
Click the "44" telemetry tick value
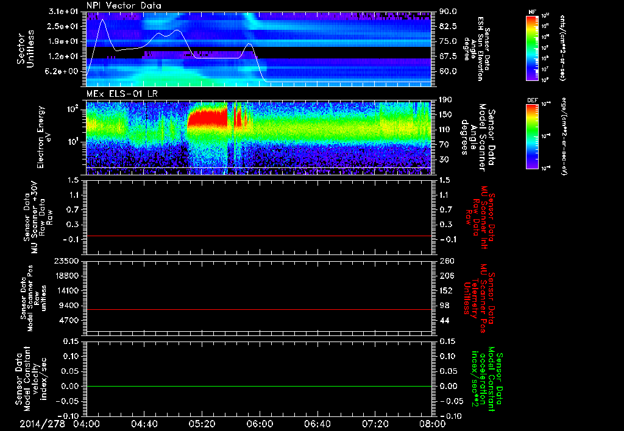[x=444, y=320]
